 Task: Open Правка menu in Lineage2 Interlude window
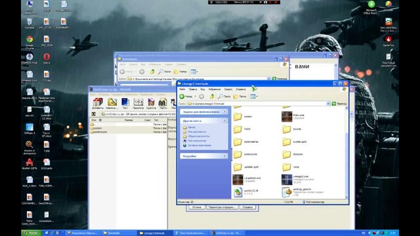pos(192,89)
